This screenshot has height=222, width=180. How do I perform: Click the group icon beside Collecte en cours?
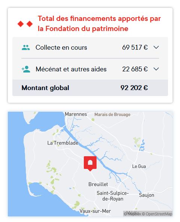tap(26, 47)
